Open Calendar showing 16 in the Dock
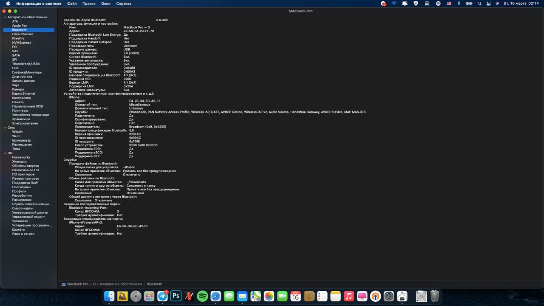The width and height of the screenshot is (544, 306). (295, 296)
